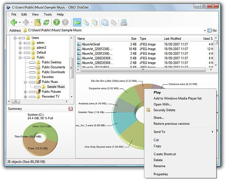Select the Public Desktop tree item
The width and height of the screenshot is (227, 181).
coord(51,62)
